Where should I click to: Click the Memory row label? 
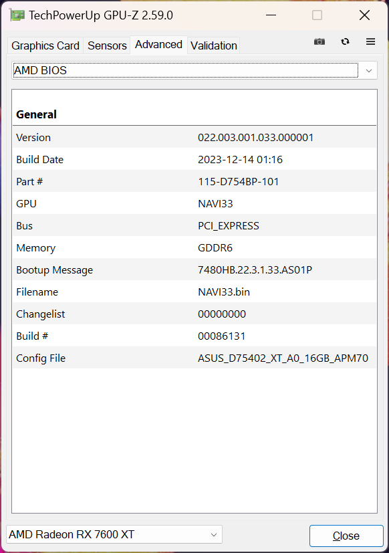pyautogui.click(x=36, y=248)
